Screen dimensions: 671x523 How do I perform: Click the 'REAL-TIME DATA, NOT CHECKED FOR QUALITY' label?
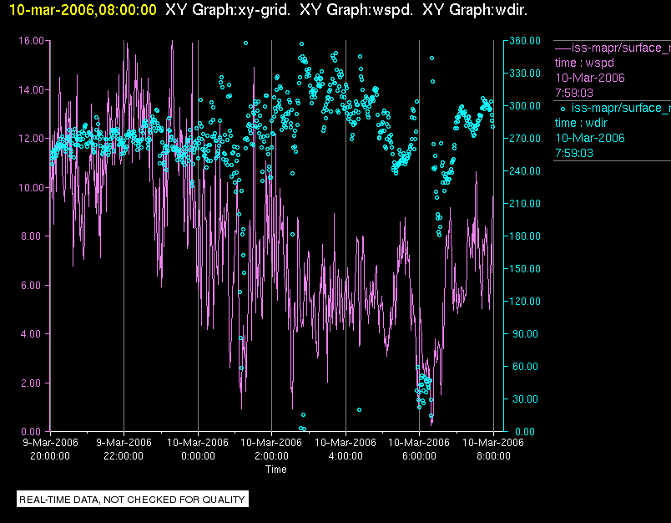[x=133, y=500]
